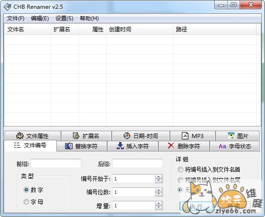The height and width of the screenshot is (217, 265).
Task: Increase the 编号开始于 value with up arrow
Action: (158, 177)
